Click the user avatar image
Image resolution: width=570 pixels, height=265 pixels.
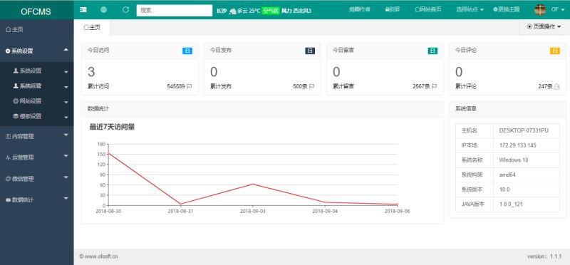click(540, 10)
